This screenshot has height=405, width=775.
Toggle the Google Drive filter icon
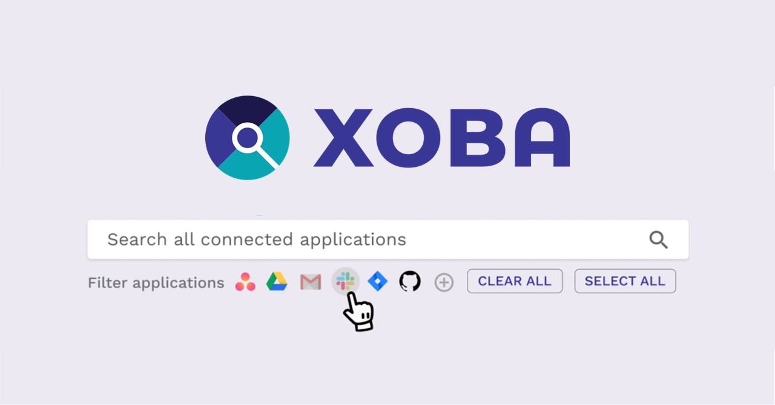277,282
